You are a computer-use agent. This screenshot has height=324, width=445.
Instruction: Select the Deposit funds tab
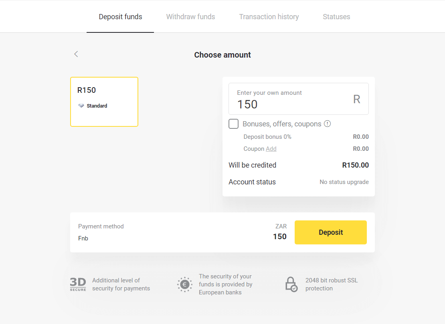pyautogui.click(x=120, y=17)
